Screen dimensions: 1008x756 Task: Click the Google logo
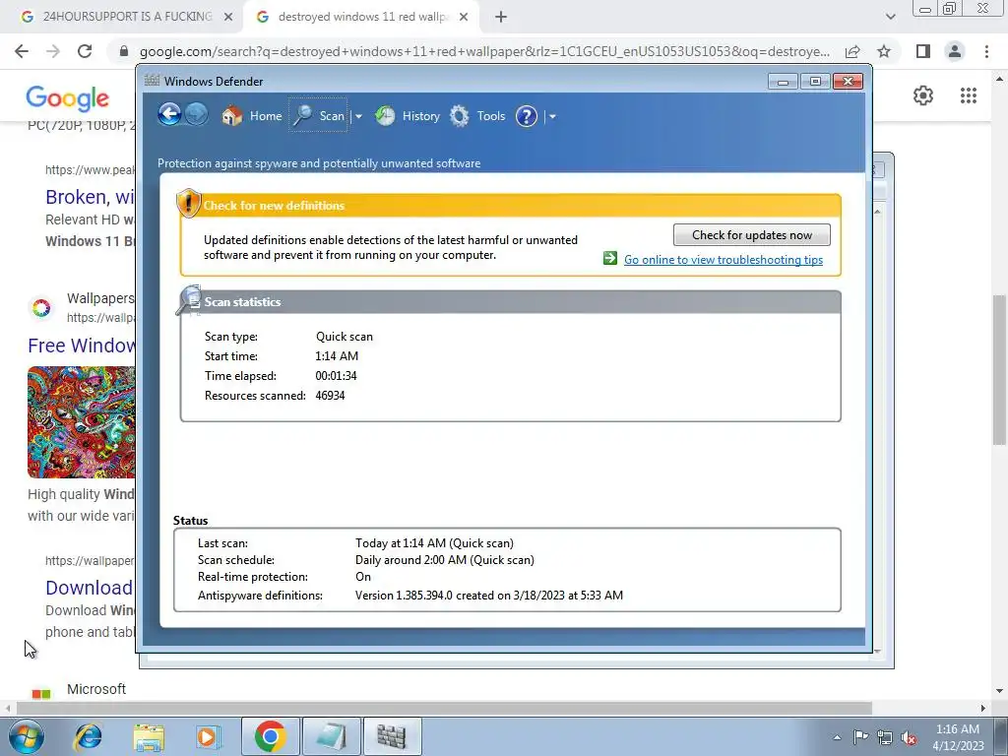point(68,99)
